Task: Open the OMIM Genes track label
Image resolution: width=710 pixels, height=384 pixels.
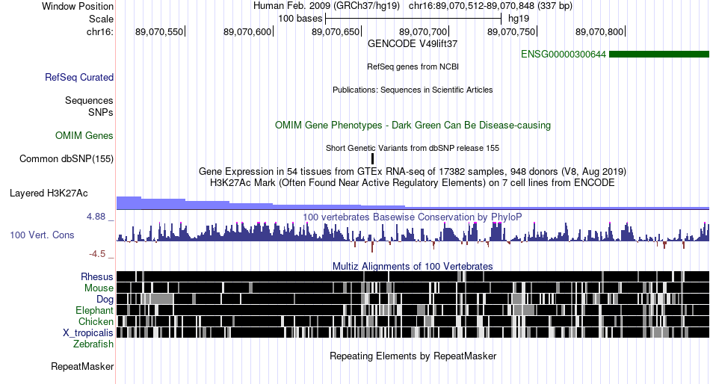Action: pyautogui.click(x=84, y=135)
